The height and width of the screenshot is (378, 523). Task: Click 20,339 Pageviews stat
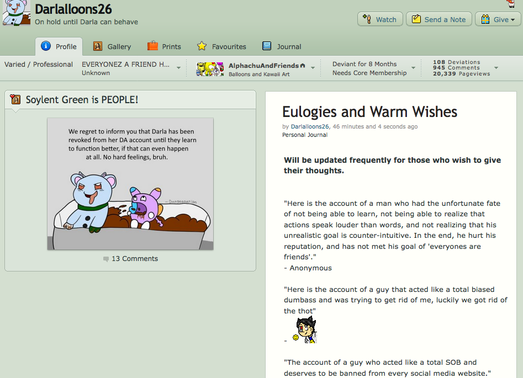click(x=461, y=73)
